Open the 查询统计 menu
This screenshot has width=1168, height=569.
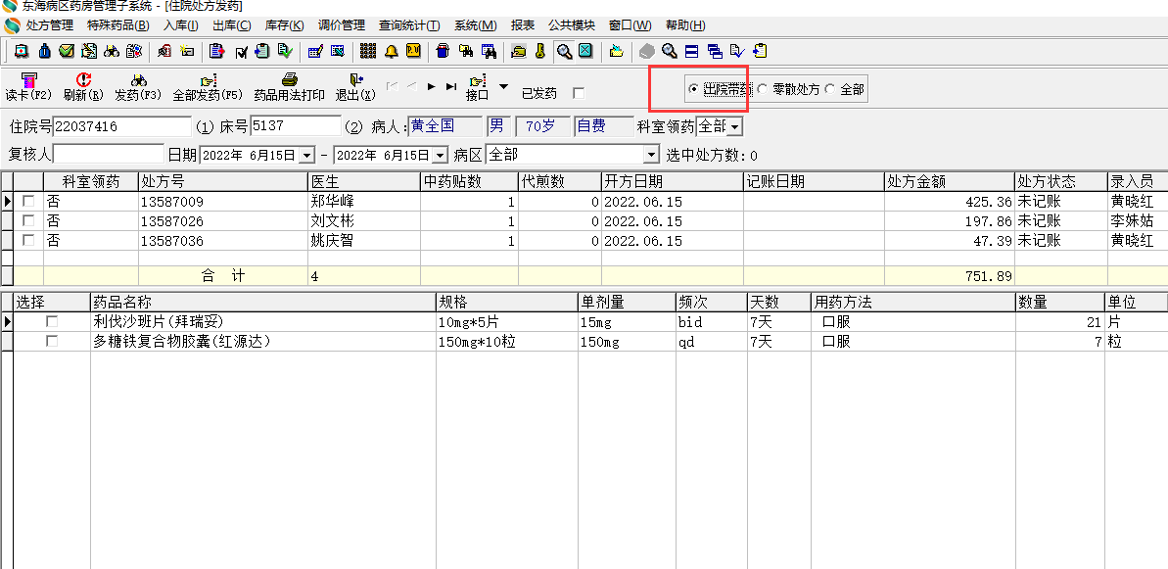[408, 25]
